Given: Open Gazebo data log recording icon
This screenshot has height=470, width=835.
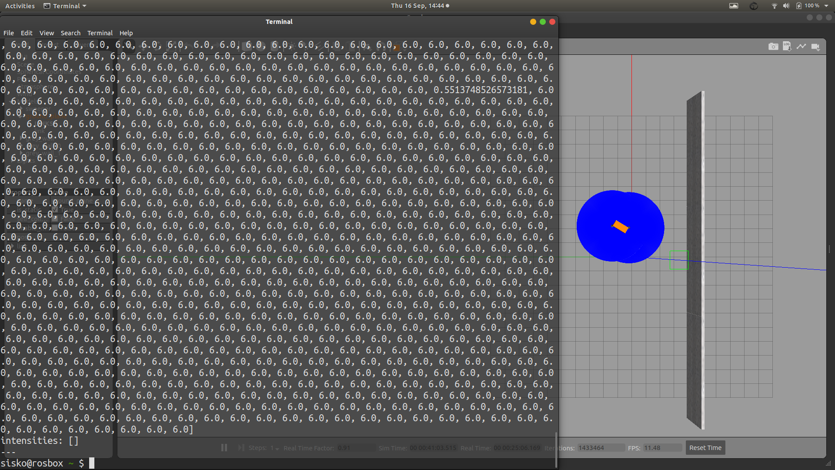Looking at the screenshot, I should (x=787, y=46).
